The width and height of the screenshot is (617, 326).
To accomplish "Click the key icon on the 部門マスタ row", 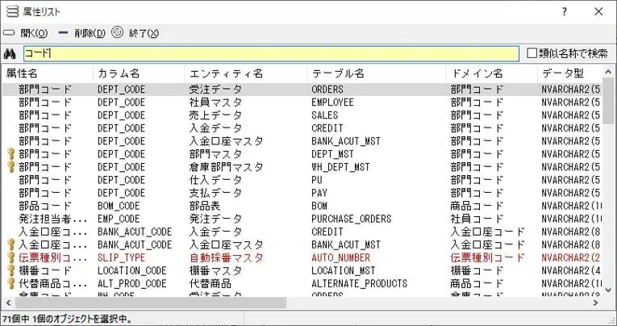I will tap(10, 154).
